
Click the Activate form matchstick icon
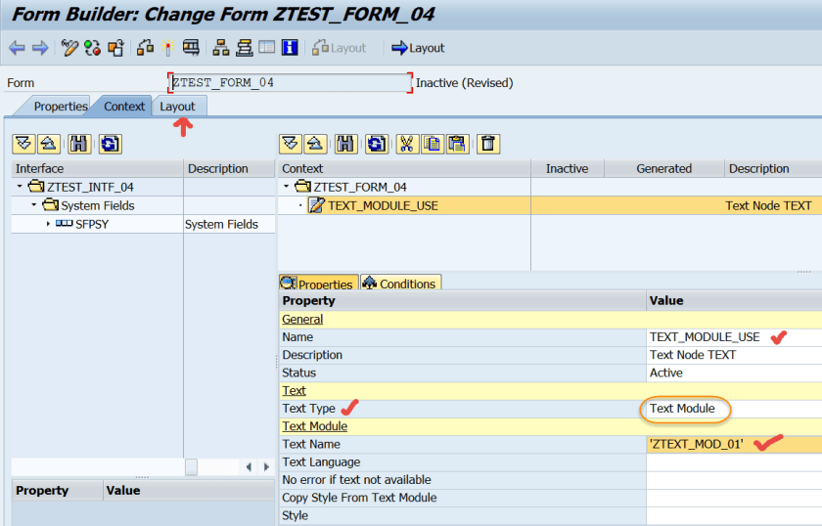coord(167,48)
